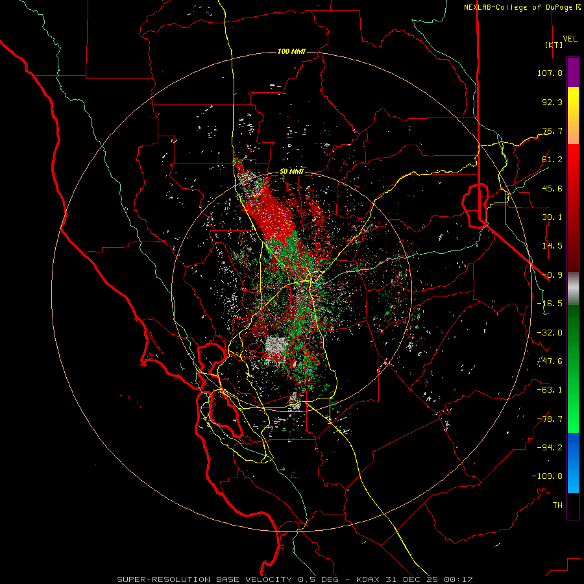This screenshot has height=584, width=584.
Task: Click the large gray echo patch south of radar
Action: [276, 345]
